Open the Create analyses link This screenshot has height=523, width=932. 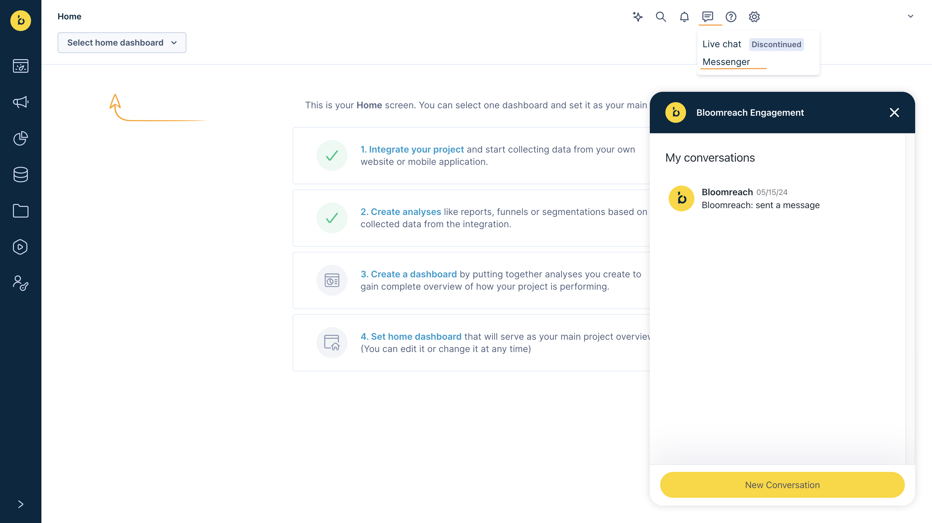[401, 212]
